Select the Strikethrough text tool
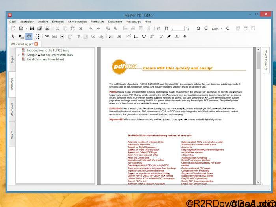This screenshot has height=207, width=276. (185, 36)
